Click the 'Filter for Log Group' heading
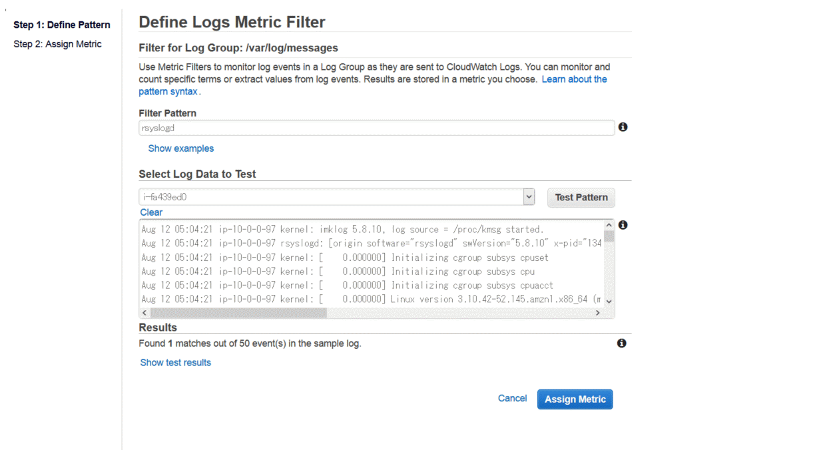 coord(238,48)
